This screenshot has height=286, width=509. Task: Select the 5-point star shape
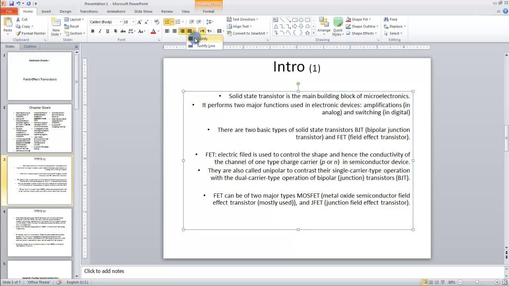307,33
